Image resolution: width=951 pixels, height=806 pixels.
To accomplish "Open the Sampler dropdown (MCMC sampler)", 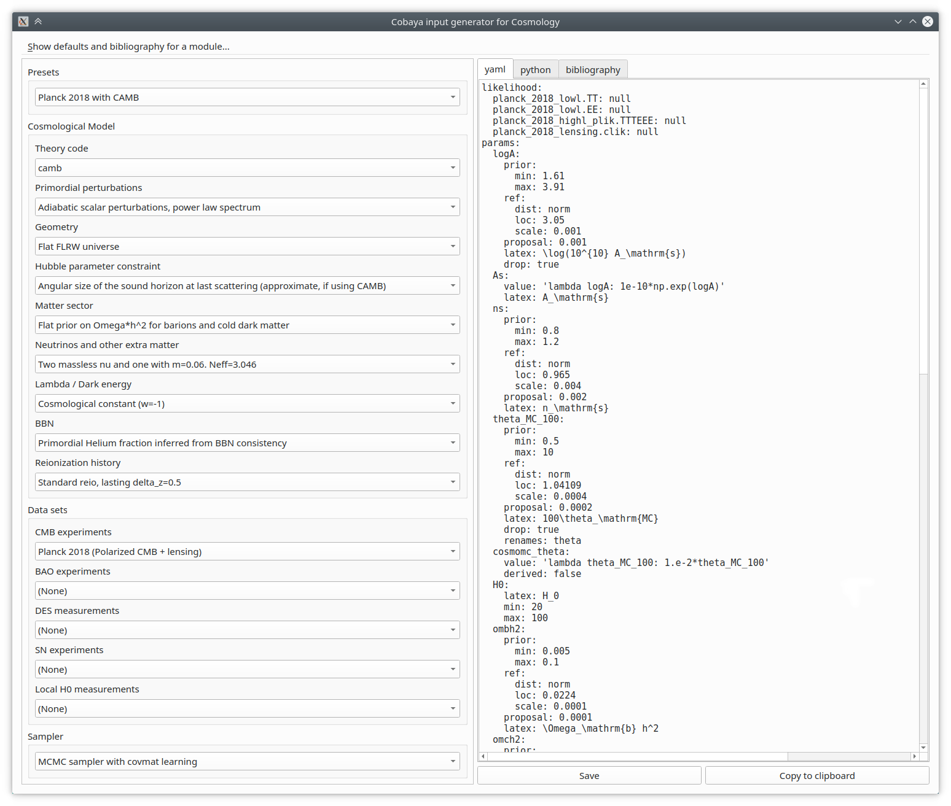I will tap(247, 761).
